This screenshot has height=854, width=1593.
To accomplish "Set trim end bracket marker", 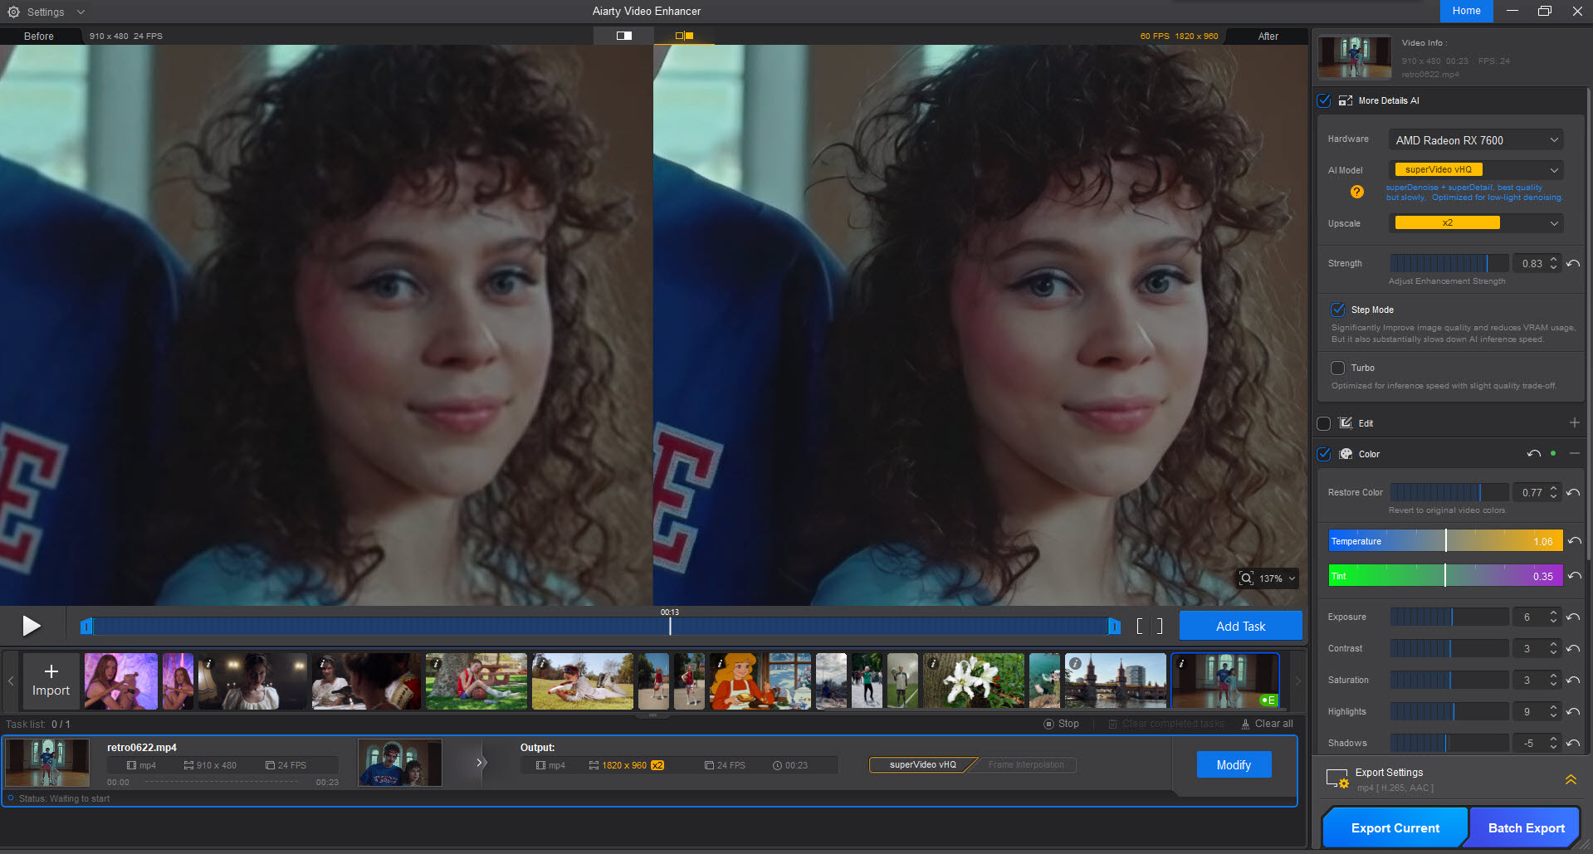I will 1160,627.
